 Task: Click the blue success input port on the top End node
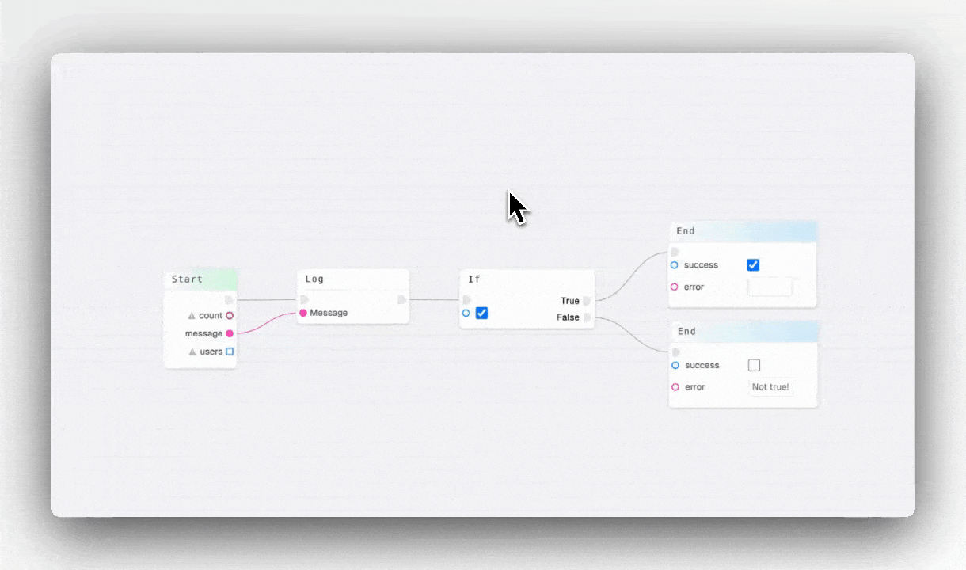point(674,265)
